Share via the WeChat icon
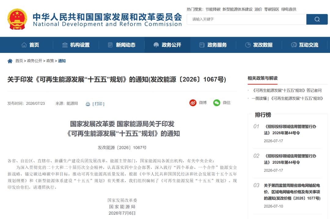 coord(217,103)
